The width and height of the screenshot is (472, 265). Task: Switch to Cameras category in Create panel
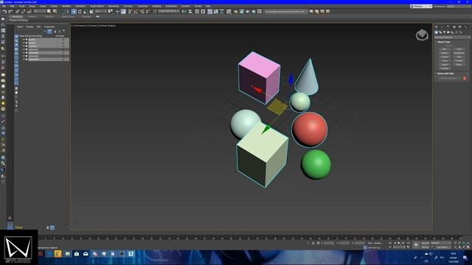448,32
